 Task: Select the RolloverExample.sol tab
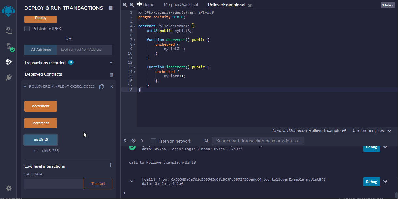[227, 5]
